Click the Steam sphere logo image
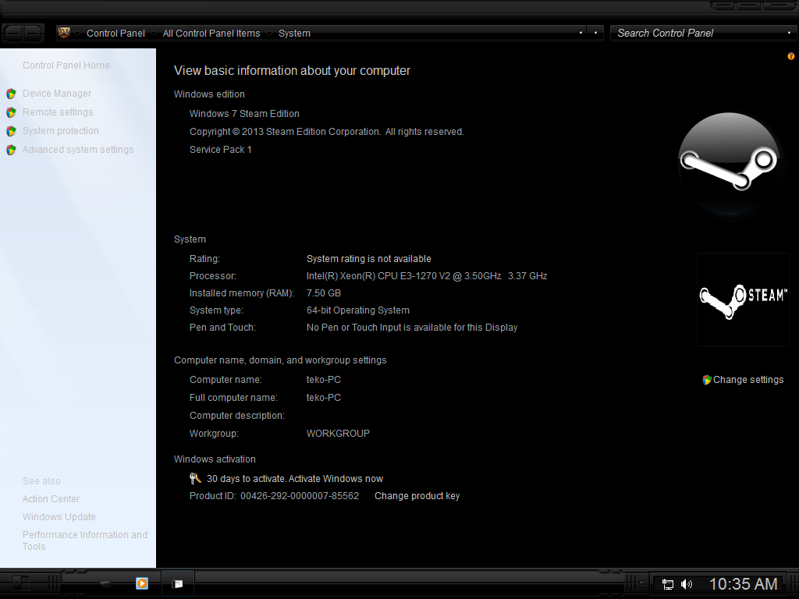 click(x=729, y=163)
